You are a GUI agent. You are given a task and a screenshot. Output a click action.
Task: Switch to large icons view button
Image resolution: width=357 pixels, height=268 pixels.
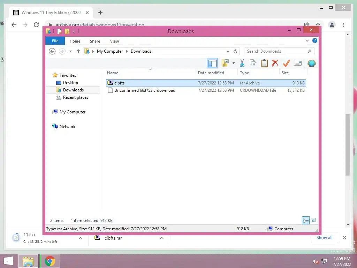pos(313,221)
